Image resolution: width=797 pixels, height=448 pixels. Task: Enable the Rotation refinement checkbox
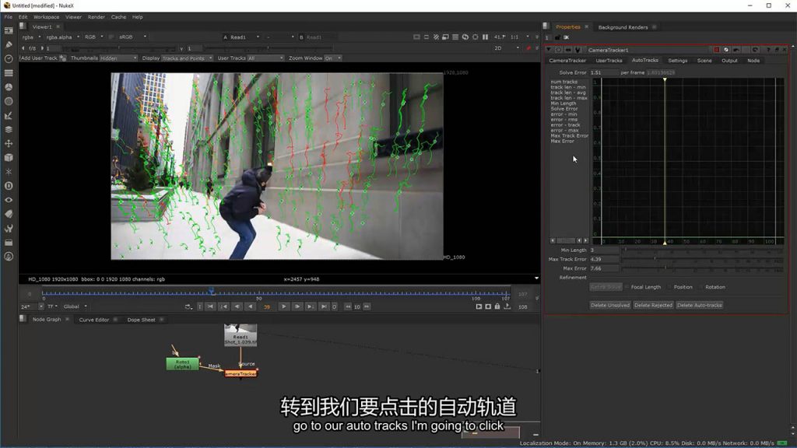point(701,287)
